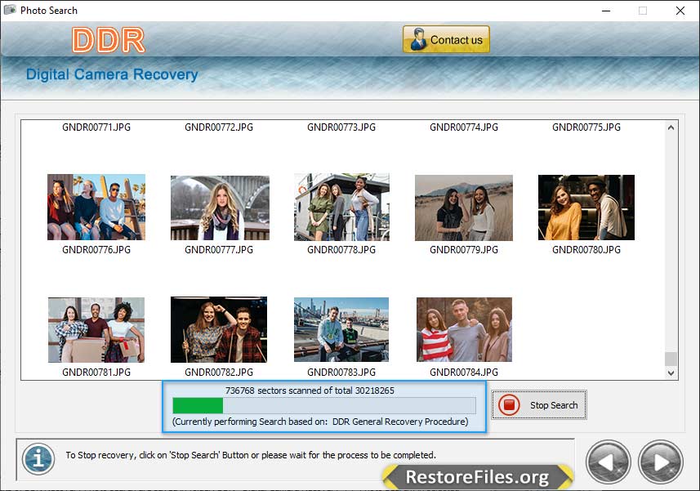The height and width of the screenshot is (491, 700).
Task: Click the blue info icon
Action: coord(38,458)
